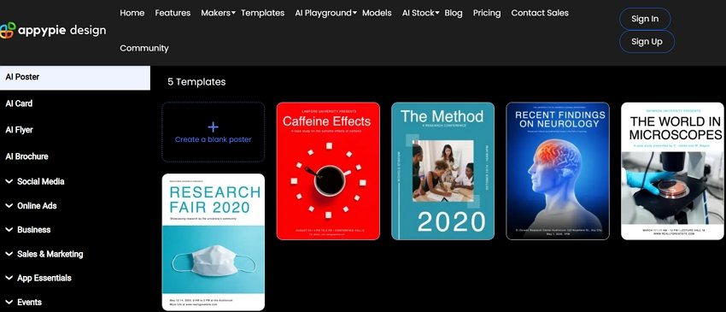Open the Features menu item
Image resolution: width=726 pixels, height=312 pixels.
[x=173, y=13]
